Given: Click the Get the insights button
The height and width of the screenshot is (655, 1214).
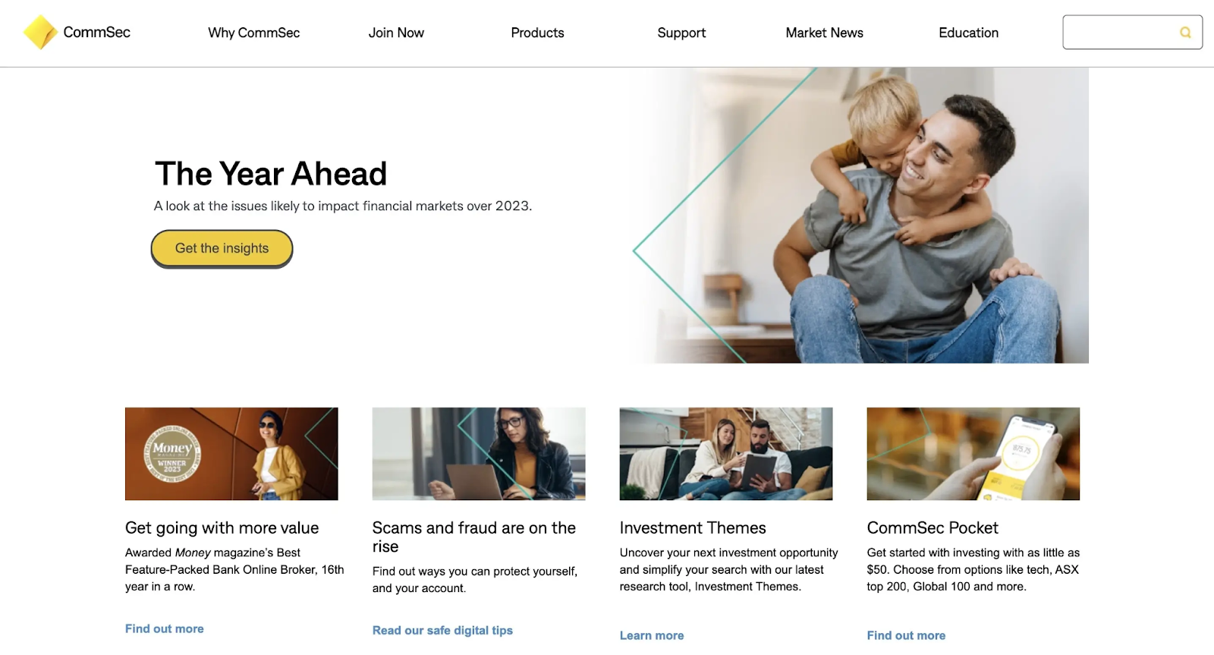Looking at the screenshot, I should point(222,248).
